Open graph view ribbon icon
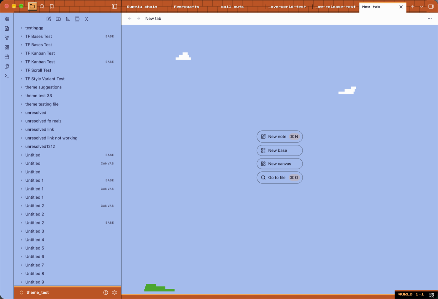Image resolution: width=438 pixels, height=299 pixels. tap(7, 38)
